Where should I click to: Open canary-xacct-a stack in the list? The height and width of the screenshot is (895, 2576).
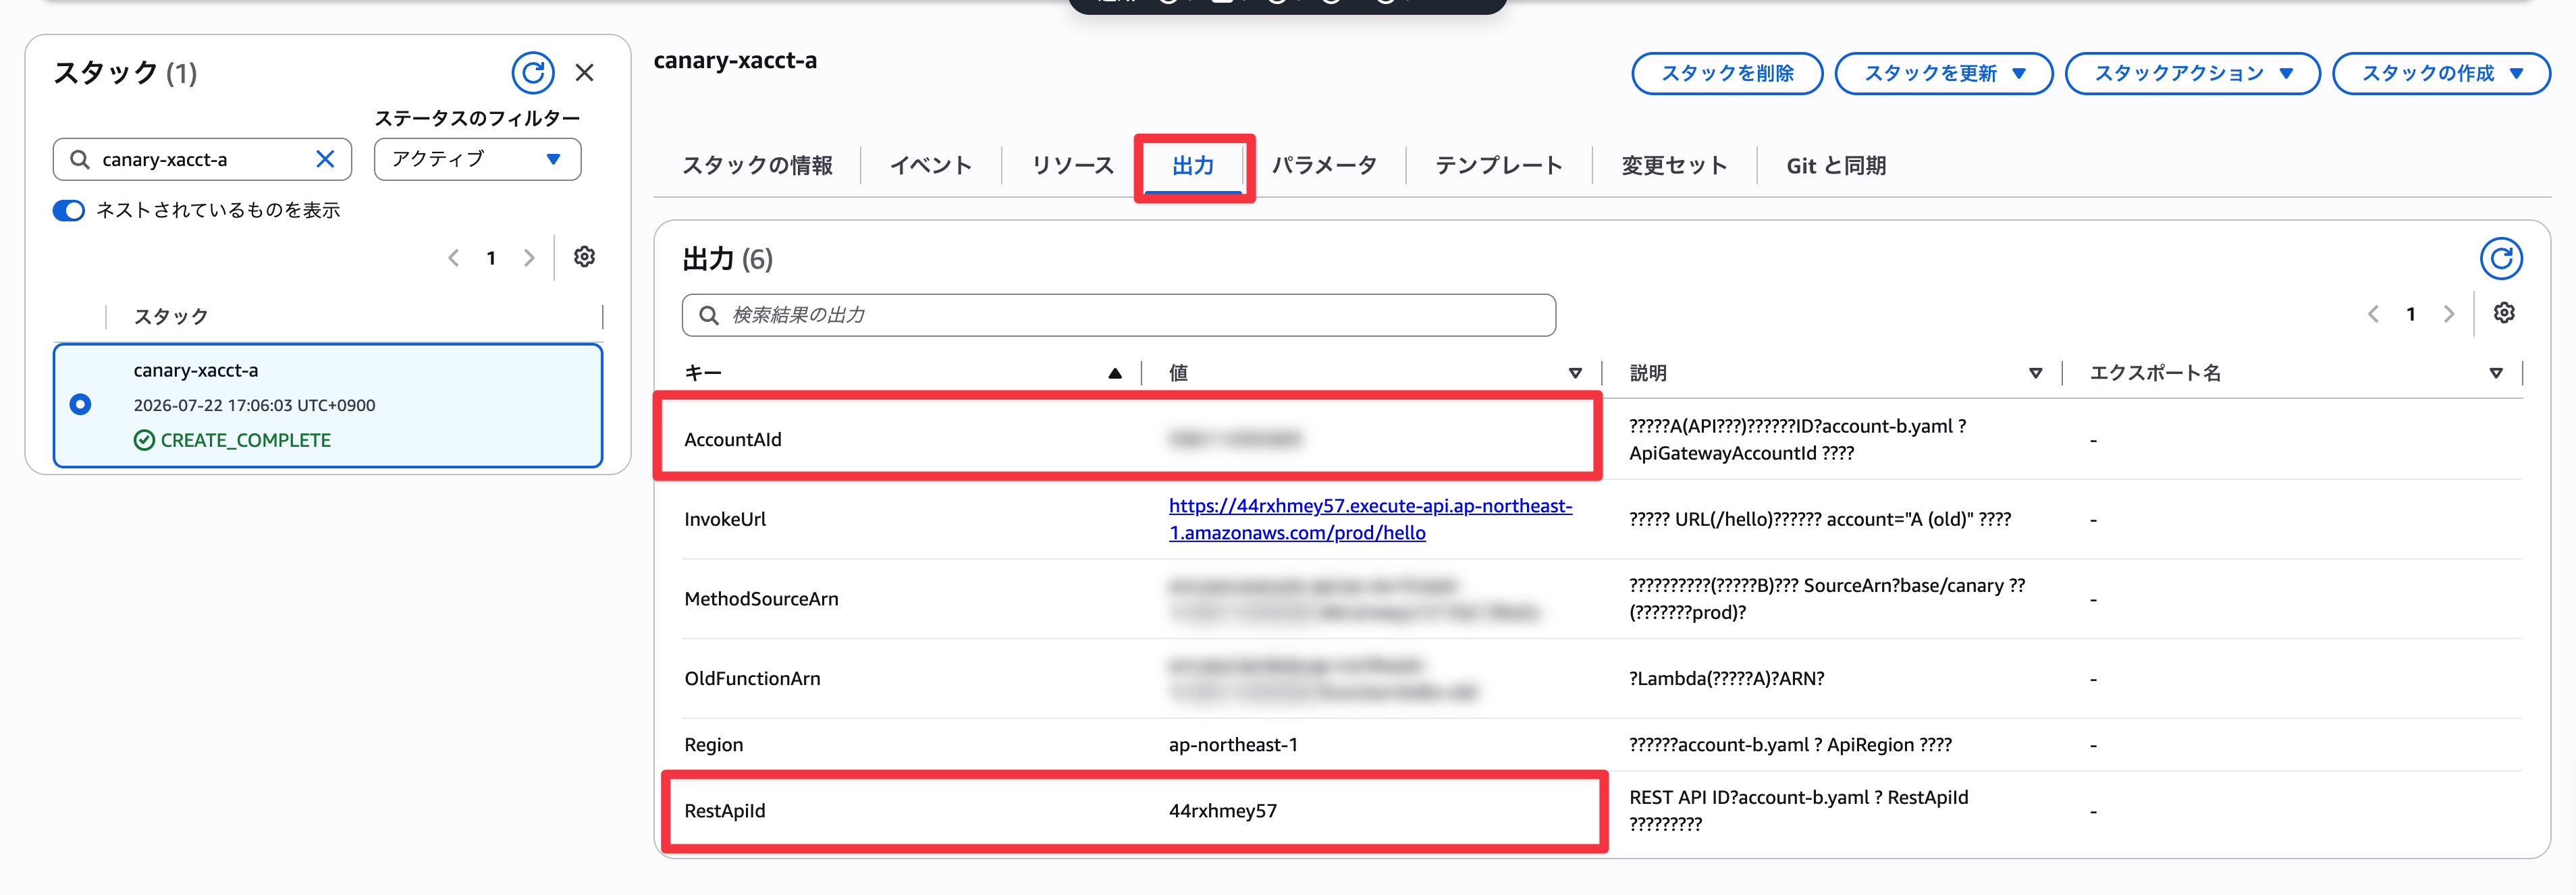[x=196, y=370]
